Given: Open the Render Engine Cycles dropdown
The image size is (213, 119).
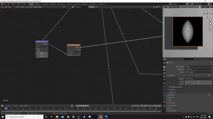Looking at the screenshot, I should [x=198, y=67].
